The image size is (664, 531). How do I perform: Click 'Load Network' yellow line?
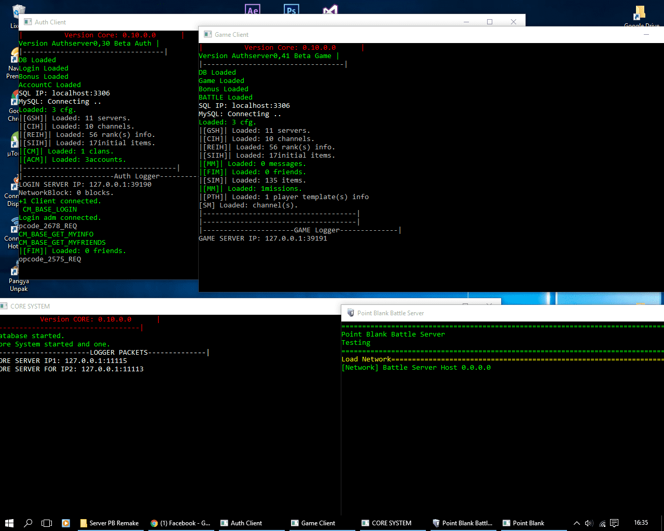click(x=366, y=359)
